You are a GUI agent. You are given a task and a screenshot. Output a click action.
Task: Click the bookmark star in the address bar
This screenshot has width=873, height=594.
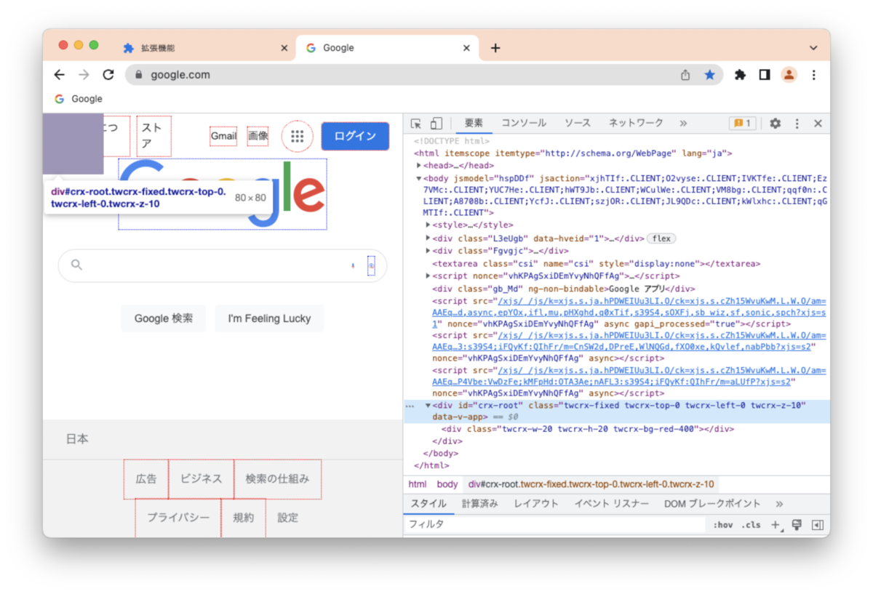point(710,74)
